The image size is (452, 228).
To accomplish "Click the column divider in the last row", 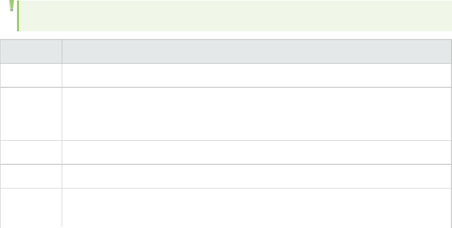I will point(62,208).
